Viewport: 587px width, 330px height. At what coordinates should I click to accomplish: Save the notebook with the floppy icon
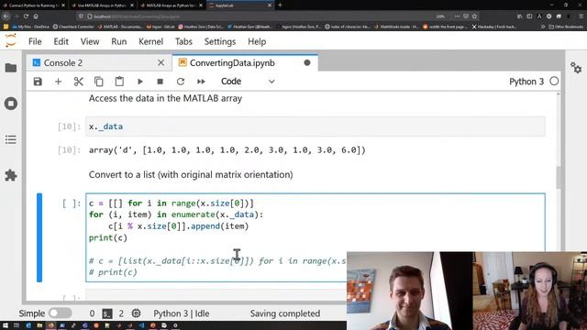pos(38,82)
